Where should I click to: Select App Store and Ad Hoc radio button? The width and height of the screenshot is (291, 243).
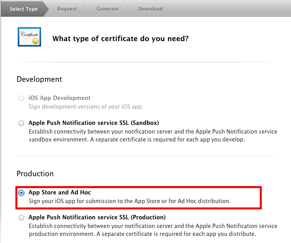tap(21, 193)
